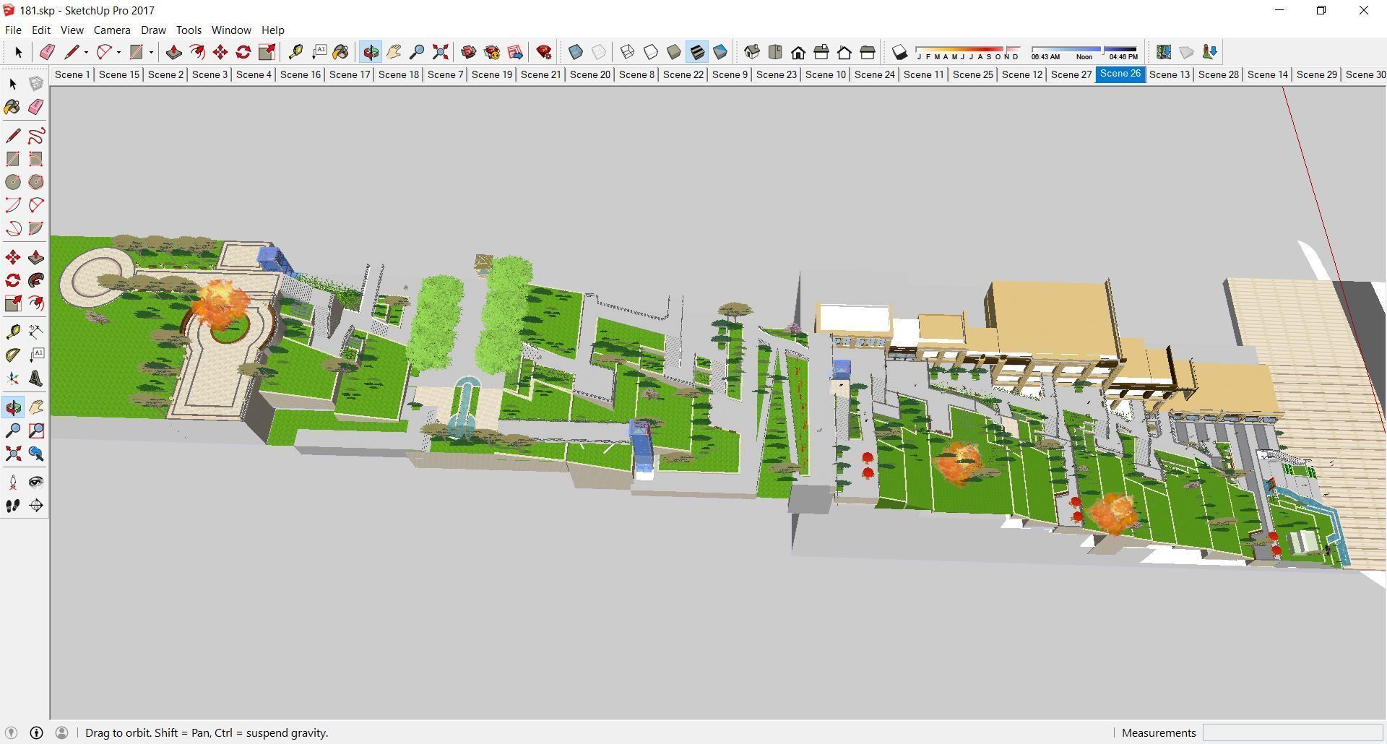Choose the Text label tool in top toolbar

319,52
